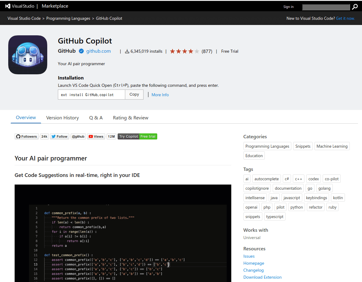Screen dimensions: 362x282
Task: Click the co-pilot tag
Action: [x=332, y=179]
